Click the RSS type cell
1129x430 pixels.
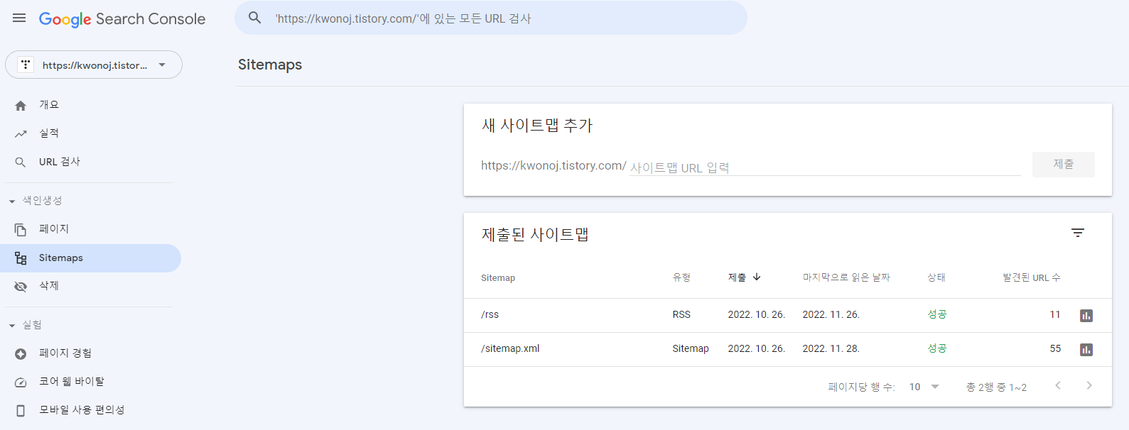click(681, 314)
